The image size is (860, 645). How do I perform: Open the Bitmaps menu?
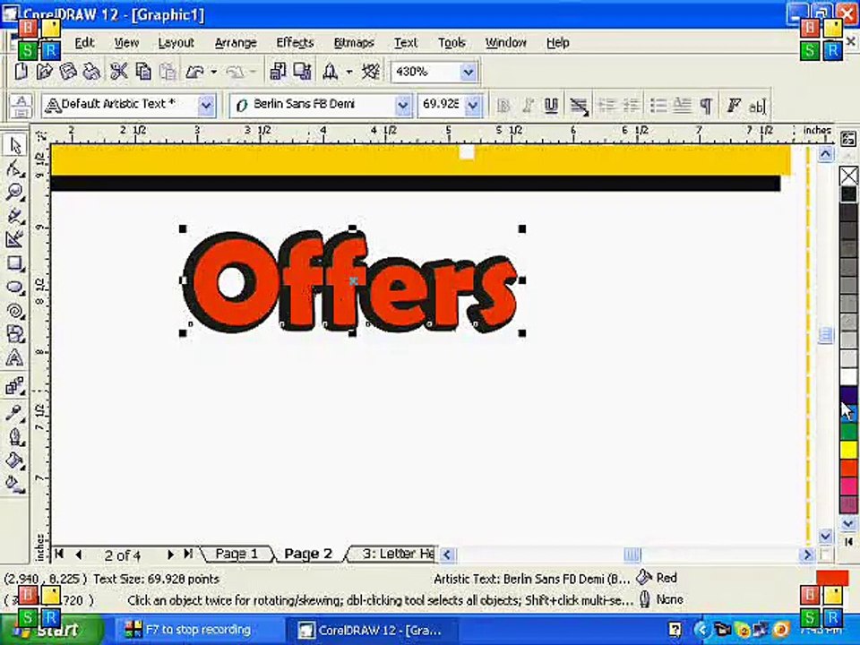(354, 43)
